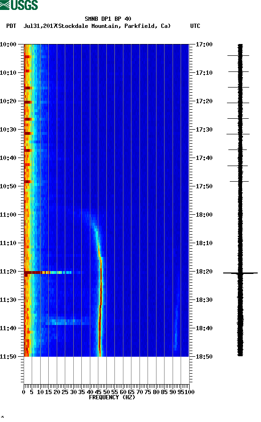Click the faint 92 Hz signal near 18:40
Image resolution: width=261 pixels, height=422 pixels.
tap(176, 328)
